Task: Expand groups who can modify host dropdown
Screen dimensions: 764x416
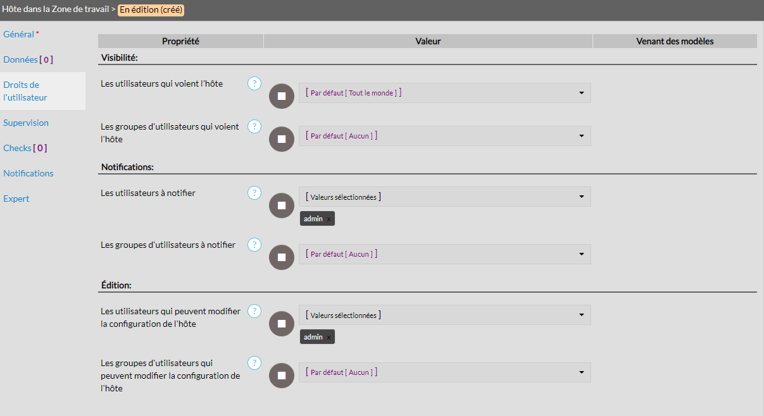Action: pyautogui.click(x=444, y=372)
